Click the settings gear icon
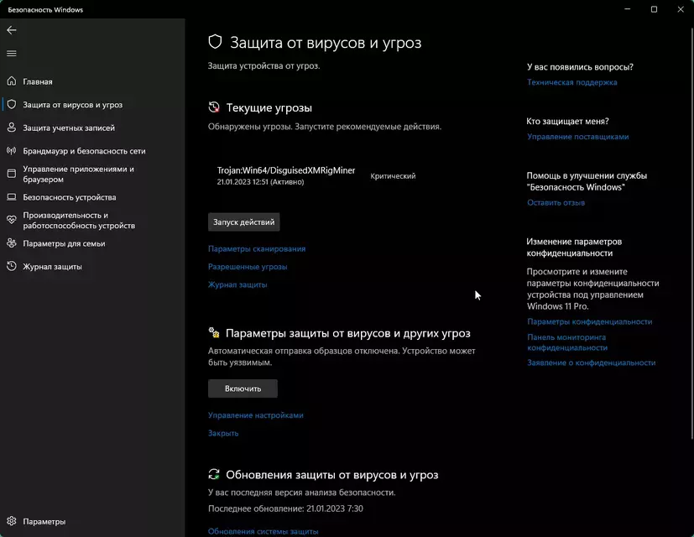694x537 pixels. pyautogui.click(x=12, y=521)
